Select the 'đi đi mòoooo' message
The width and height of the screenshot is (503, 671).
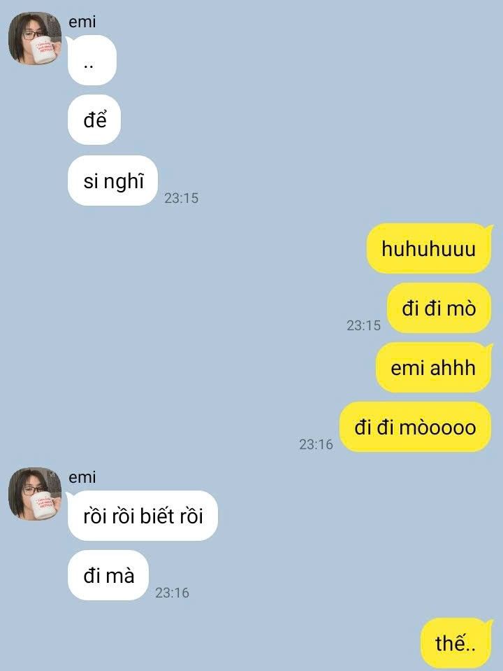click(416, 427)
